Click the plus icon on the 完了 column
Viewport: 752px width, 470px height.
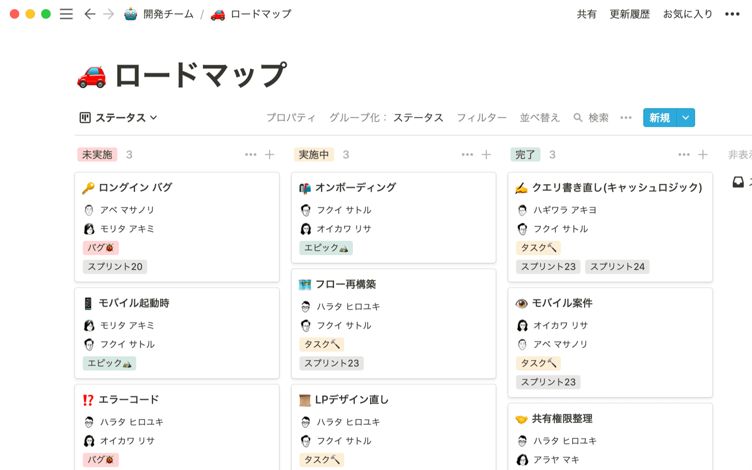703,154
